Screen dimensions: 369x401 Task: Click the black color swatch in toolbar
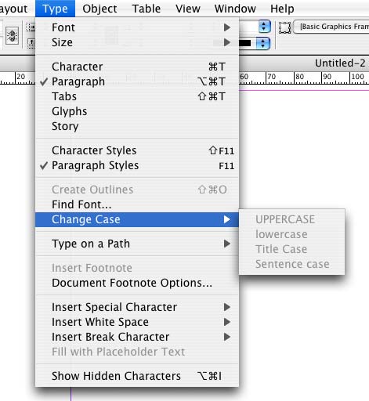[245, 43]
